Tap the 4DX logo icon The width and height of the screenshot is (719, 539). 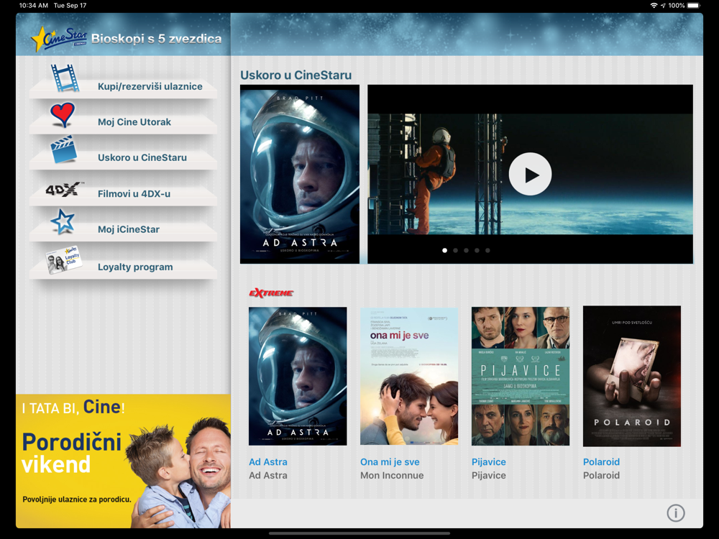click(64, 189)
